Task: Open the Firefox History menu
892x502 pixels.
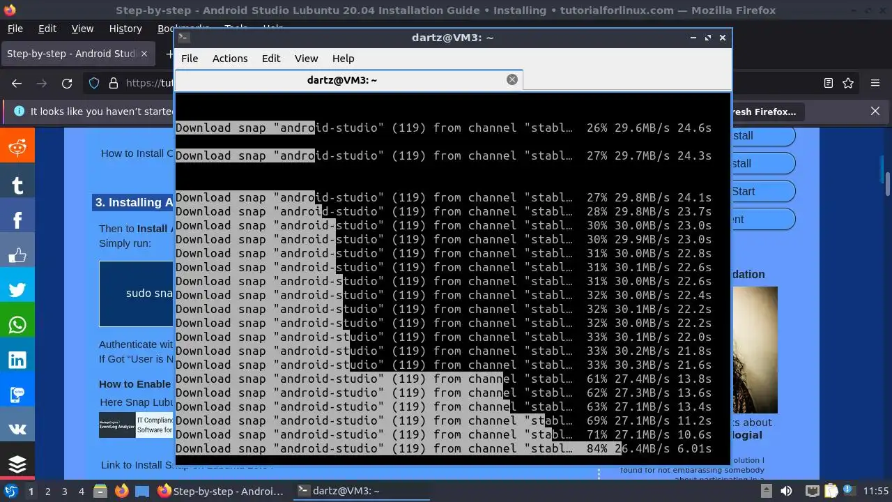Action: 125,29
